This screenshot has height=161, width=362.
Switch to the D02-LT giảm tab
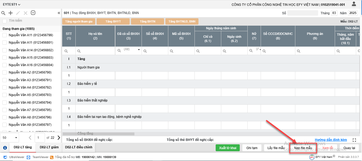pos(49,147)
